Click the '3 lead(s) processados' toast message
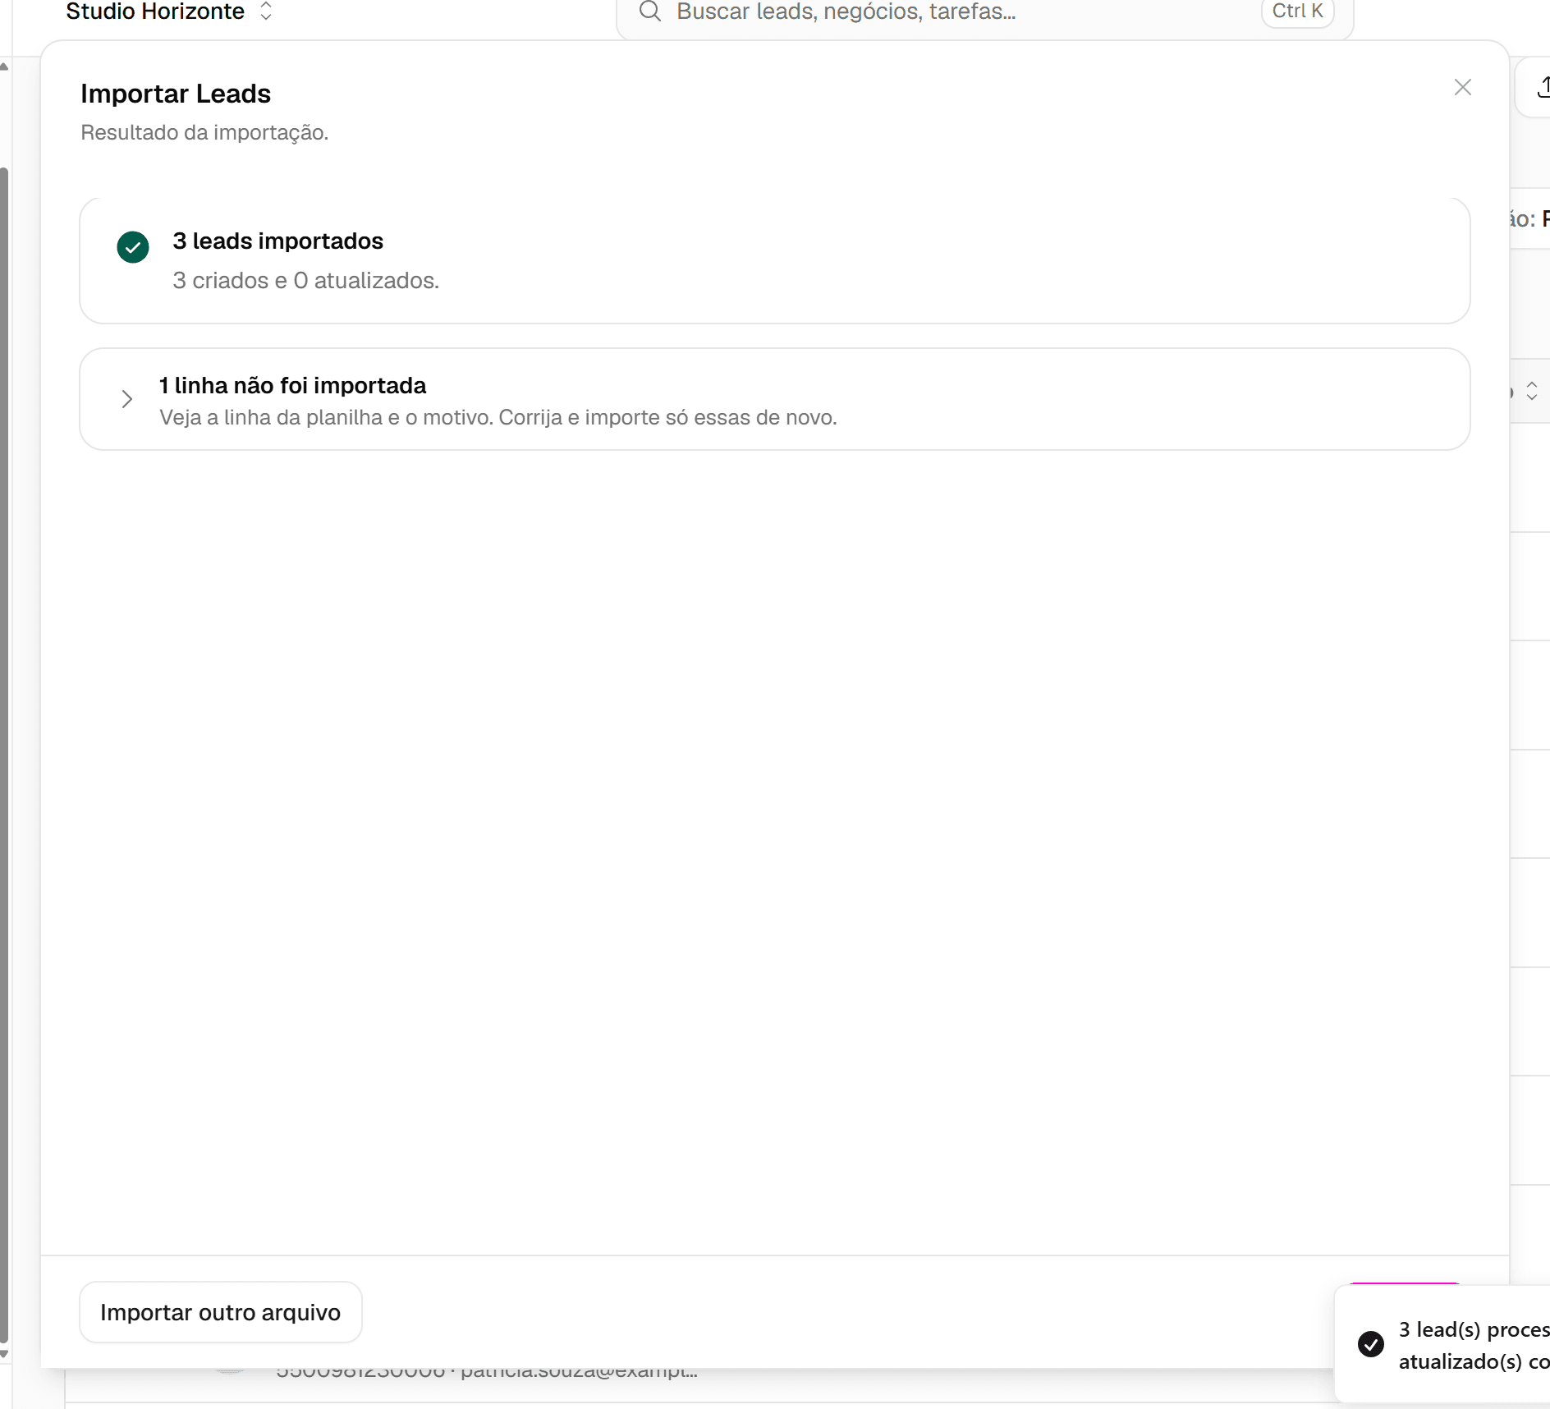The height and width of the screenshot is (1409, 1550). click(1474, 1345)
